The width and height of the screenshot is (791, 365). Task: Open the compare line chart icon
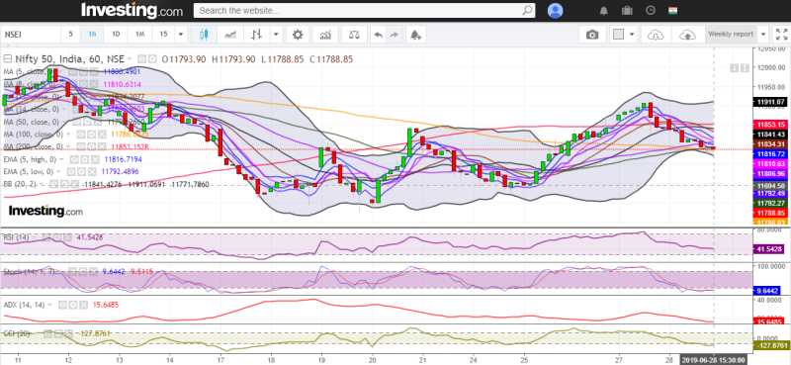point(230,35)
